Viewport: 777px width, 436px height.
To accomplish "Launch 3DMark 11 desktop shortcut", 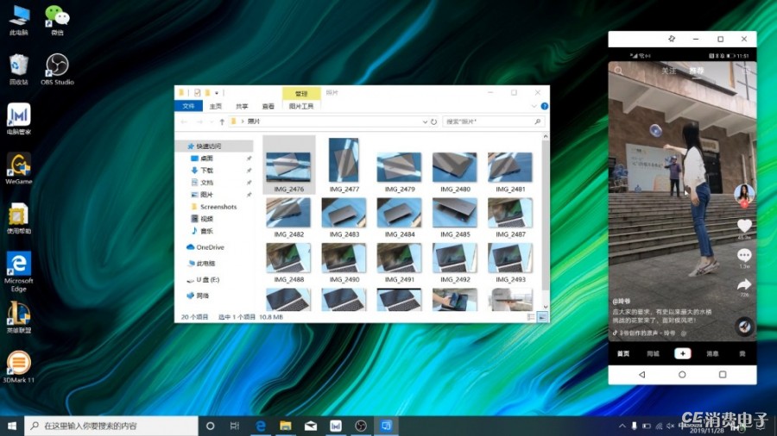I will click(x=19, y=367).
